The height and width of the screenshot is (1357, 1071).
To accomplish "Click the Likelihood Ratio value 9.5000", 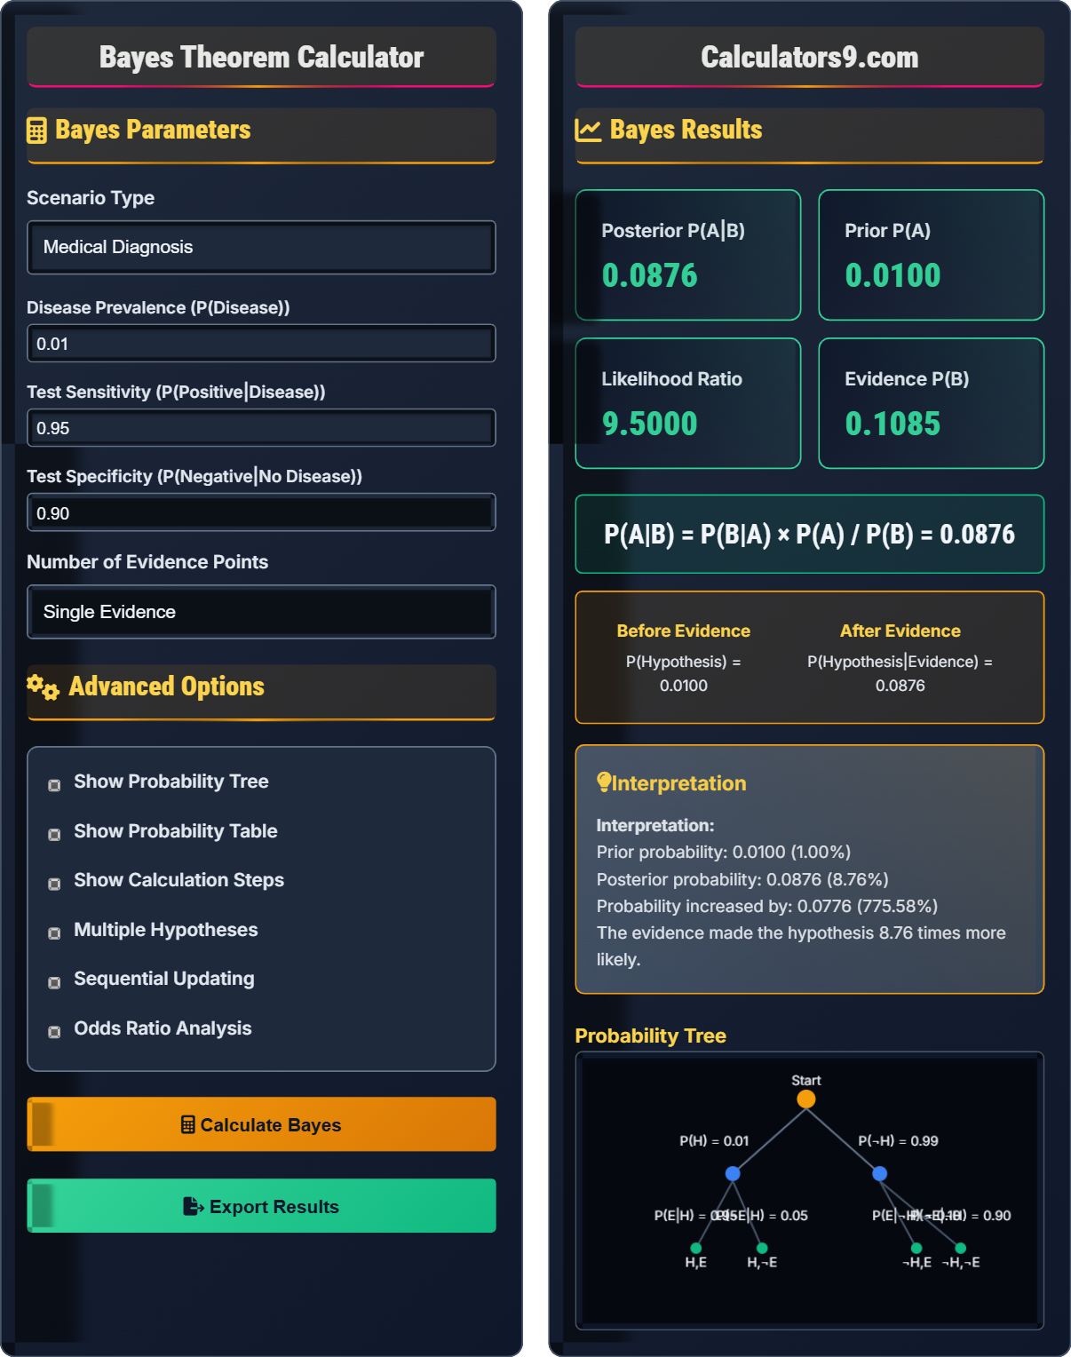I will pyautogui.click(x=650, y=424).
